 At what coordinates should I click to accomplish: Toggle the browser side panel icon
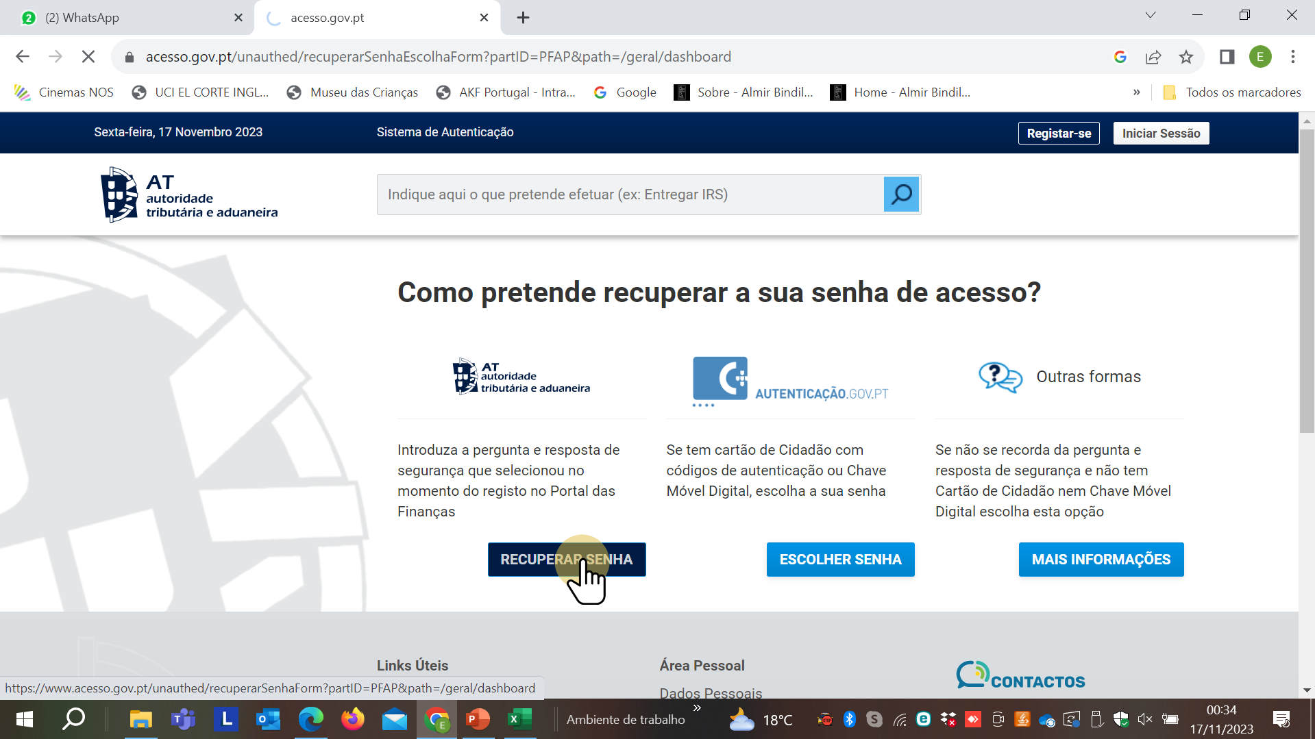point(1227,57)
